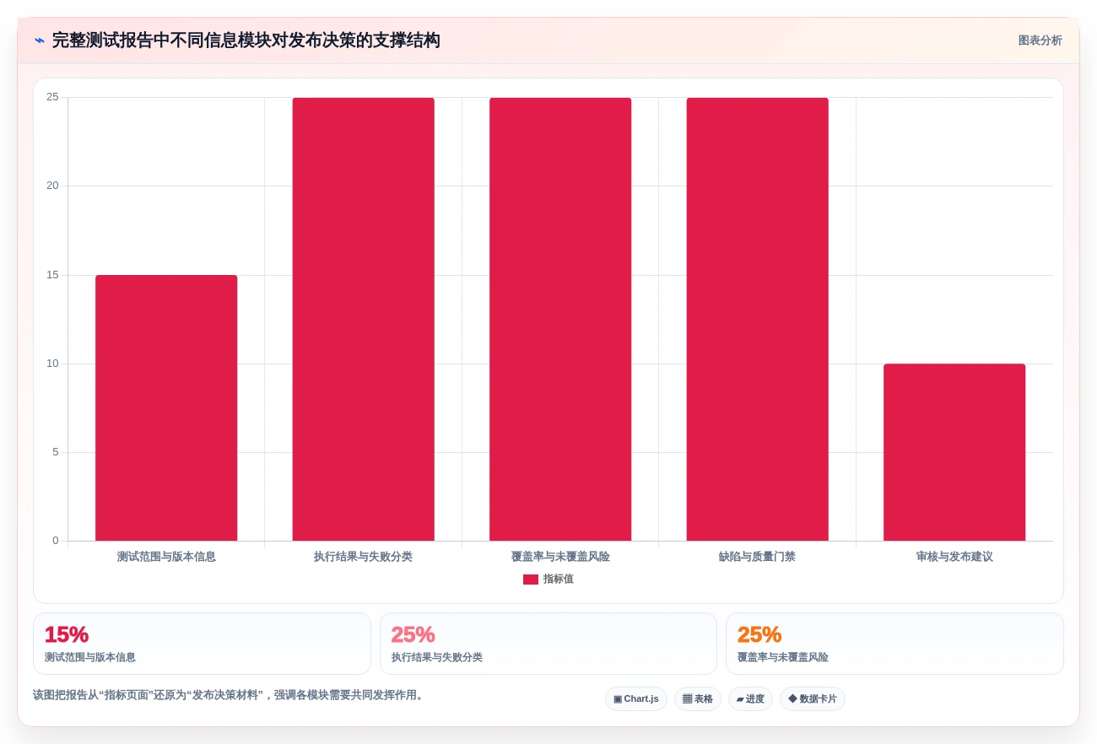The image size is (1097, 744).
Task: Click the 测试范围与版本信息 bar in chart
Action: click(166, 407)
